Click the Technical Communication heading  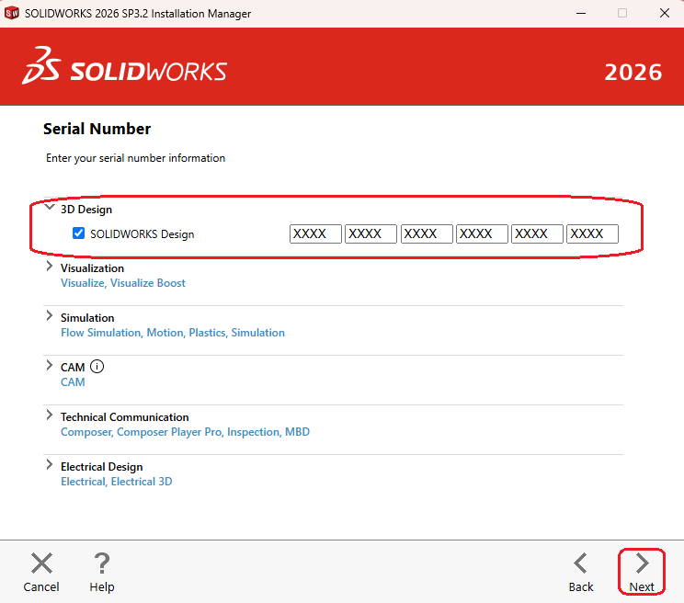[x=125, y=417]
